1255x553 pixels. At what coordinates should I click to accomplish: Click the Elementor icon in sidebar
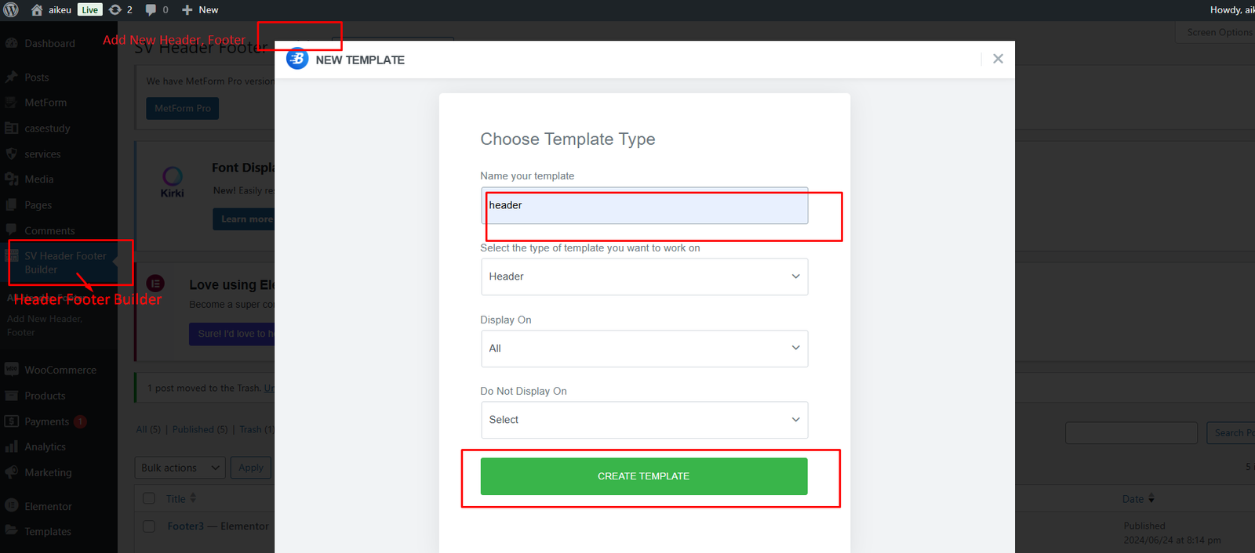click(x=12, y=506)
